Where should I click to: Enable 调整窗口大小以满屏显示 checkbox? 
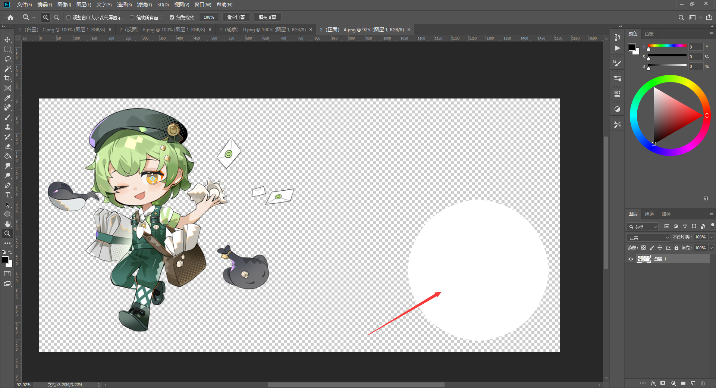point(68,18)
